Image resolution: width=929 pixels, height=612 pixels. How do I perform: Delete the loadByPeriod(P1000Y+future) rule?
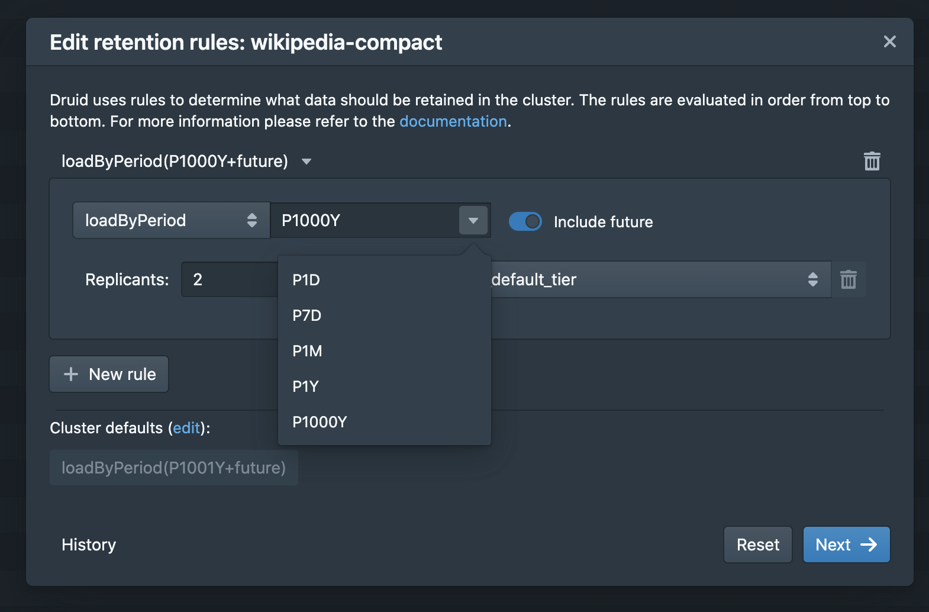click(x=872, y=161)
